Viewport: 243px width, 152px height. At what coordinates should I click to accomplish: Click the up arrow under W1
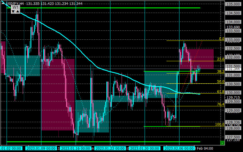click(18, 11)
